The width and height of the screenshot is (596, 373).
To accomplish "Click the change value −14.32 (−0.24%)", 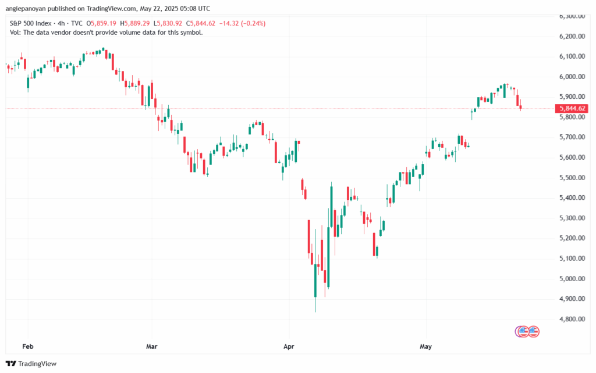I will [242, 23].
